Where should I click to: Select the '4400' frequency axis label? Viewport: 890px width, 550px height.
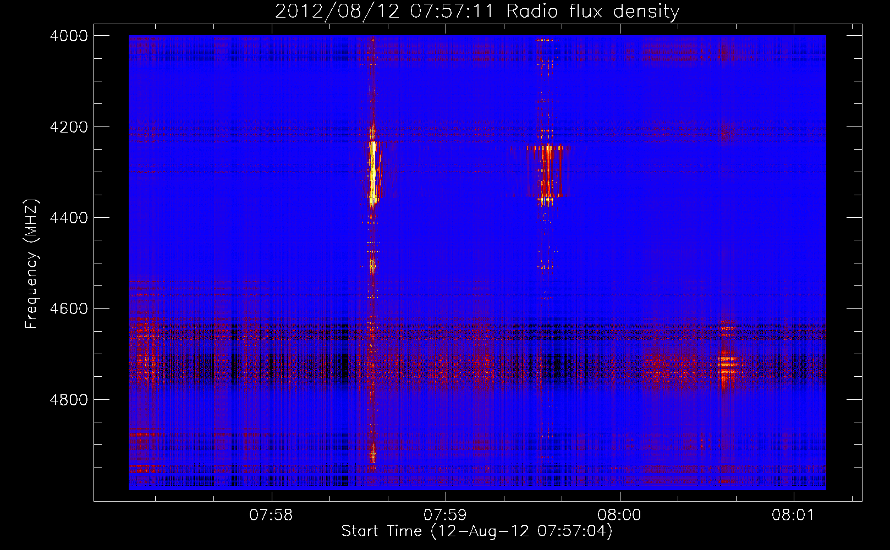coord(69,218)
